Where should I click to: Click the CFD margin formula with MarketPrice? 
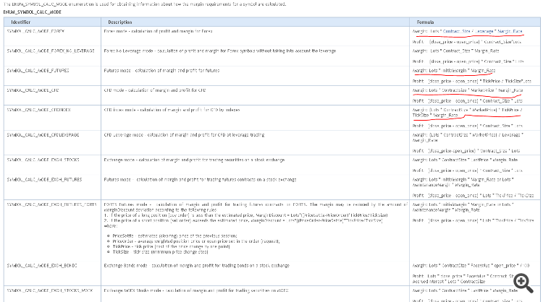pos(468,90)
